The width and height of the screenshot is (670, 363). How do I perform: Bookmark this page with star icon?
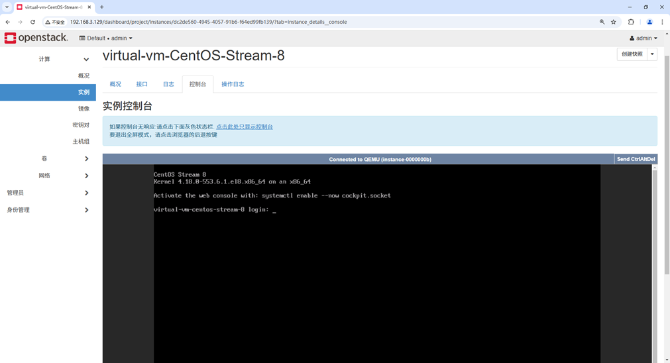point(614,22)
